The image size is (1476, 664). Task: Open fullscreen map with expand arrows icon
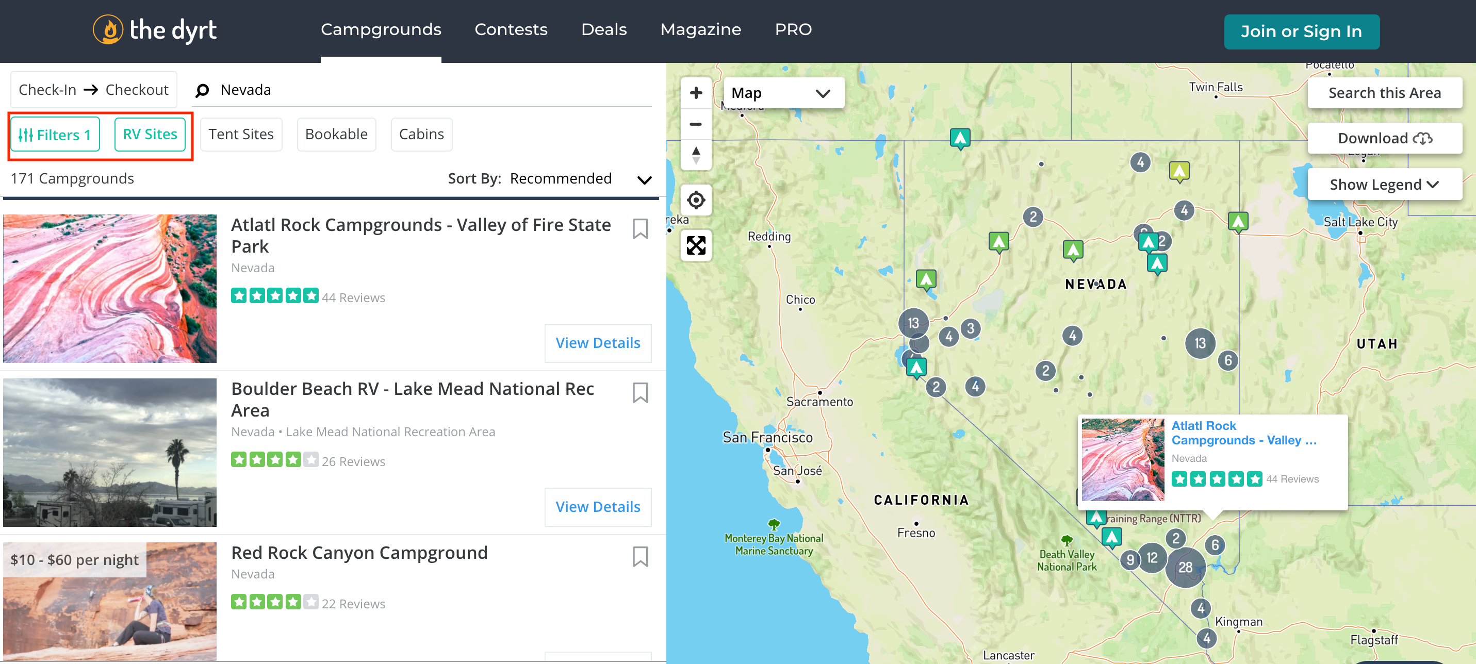(696, 245)
